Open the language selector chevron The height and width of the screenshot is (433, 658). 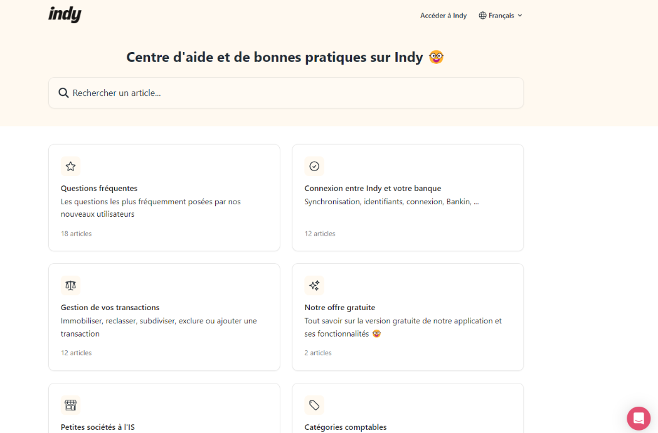(x=520, y=15)
